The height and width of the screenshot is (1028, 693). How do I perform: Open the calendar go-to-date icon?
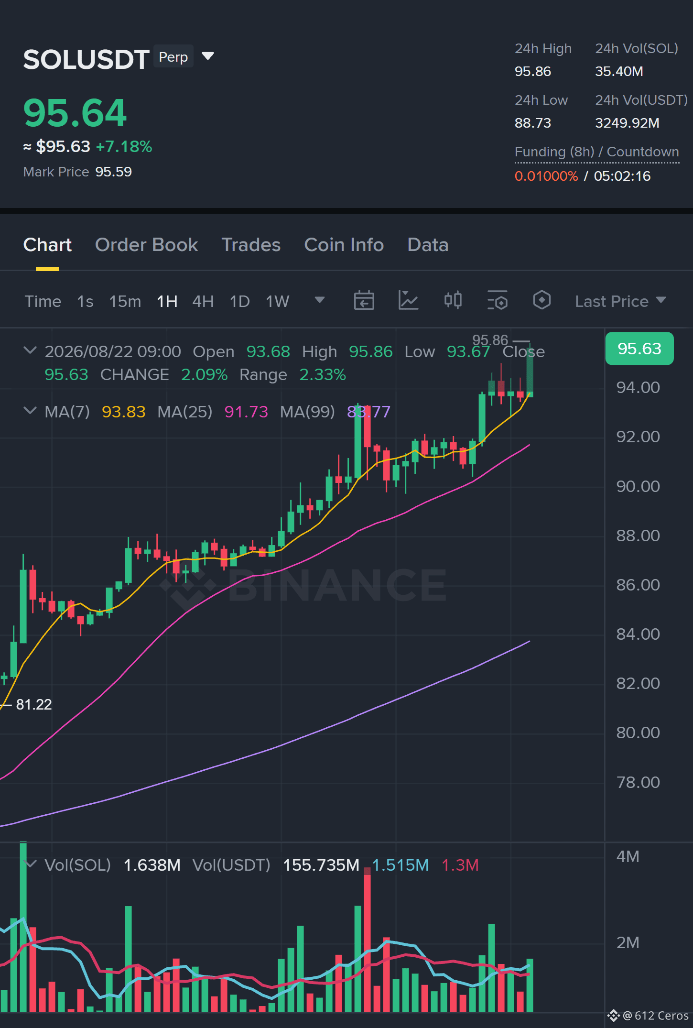(x=364, y=300)
